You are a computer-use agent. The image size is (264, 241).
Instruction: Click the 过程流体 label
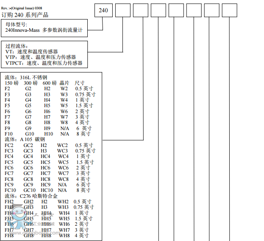(x=17, y=46)
